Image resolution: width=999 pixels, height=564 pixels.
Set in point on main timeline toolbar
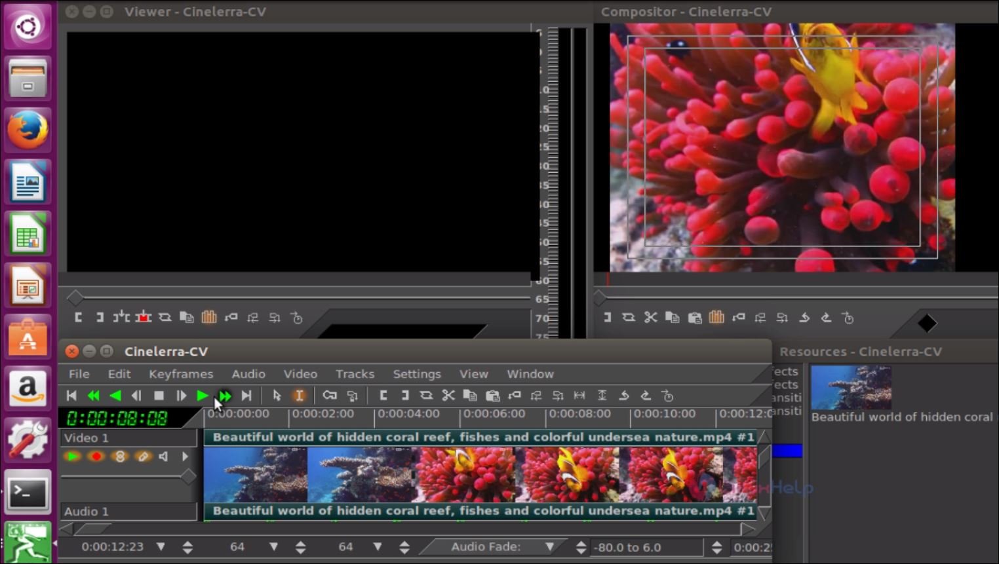click(x=383, y=396)
